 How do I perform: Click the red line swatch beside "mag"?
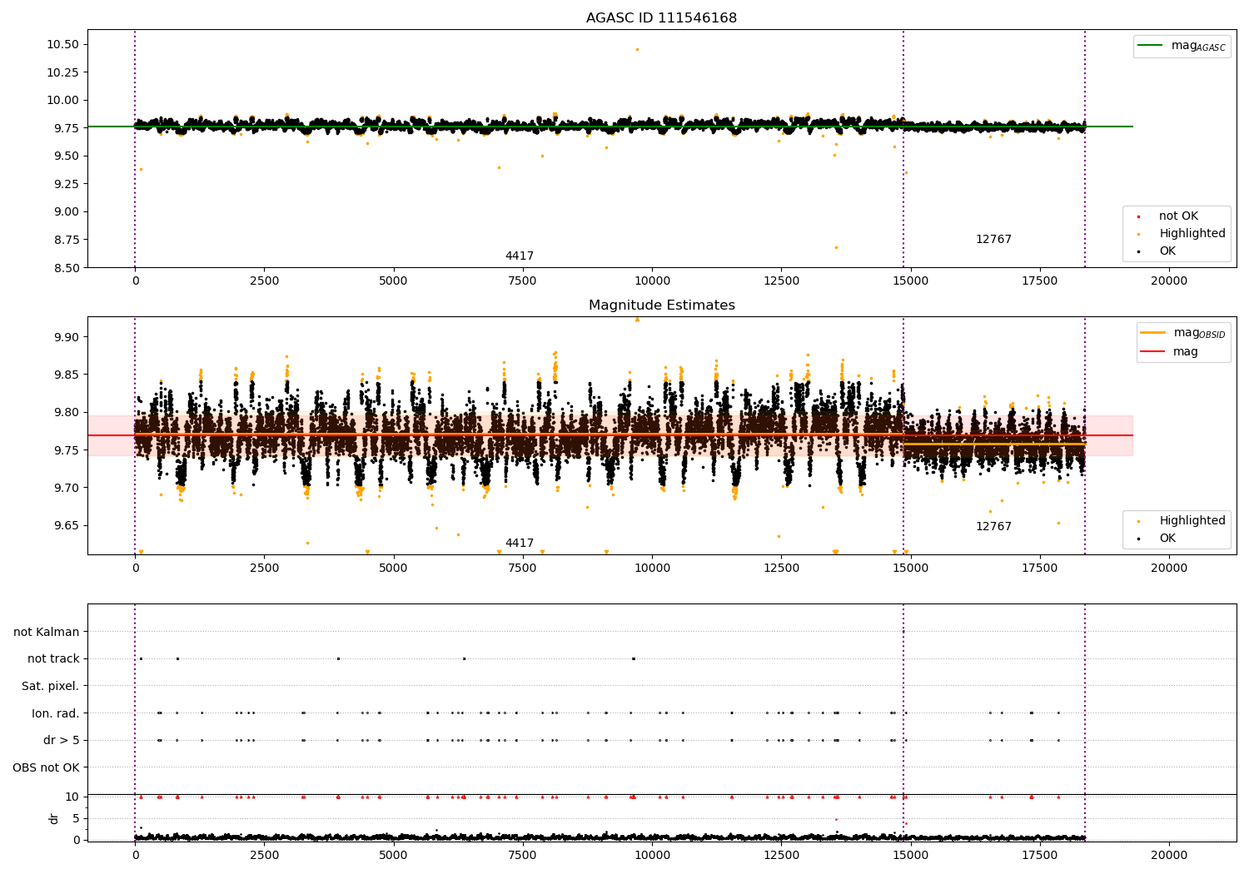click(1153, 352)
